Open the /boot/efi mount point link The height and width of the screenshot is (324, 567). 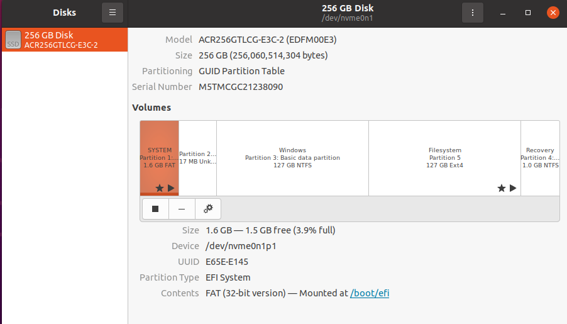point(370,293)
